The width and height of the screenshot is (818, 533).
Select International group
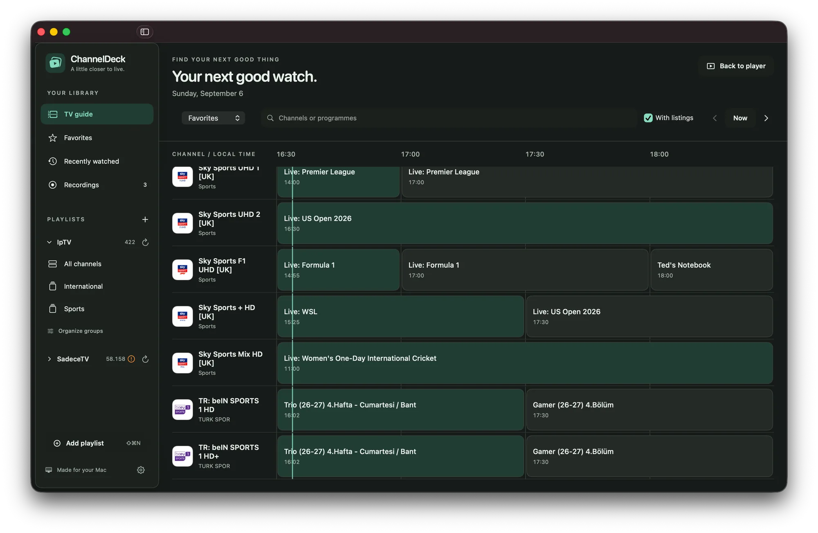tap(97, 286)
